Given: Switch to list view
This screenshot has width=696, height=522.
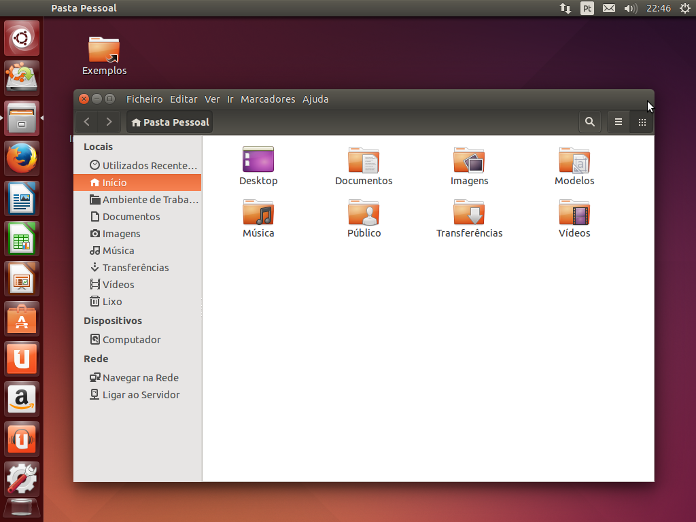Looking at the screenshot, I should (618, 122).
